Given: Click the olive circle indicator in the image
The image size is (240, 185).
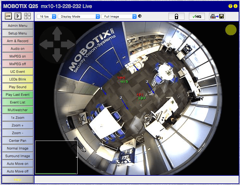Looking at the screenshot, I should tap(231, 29).
